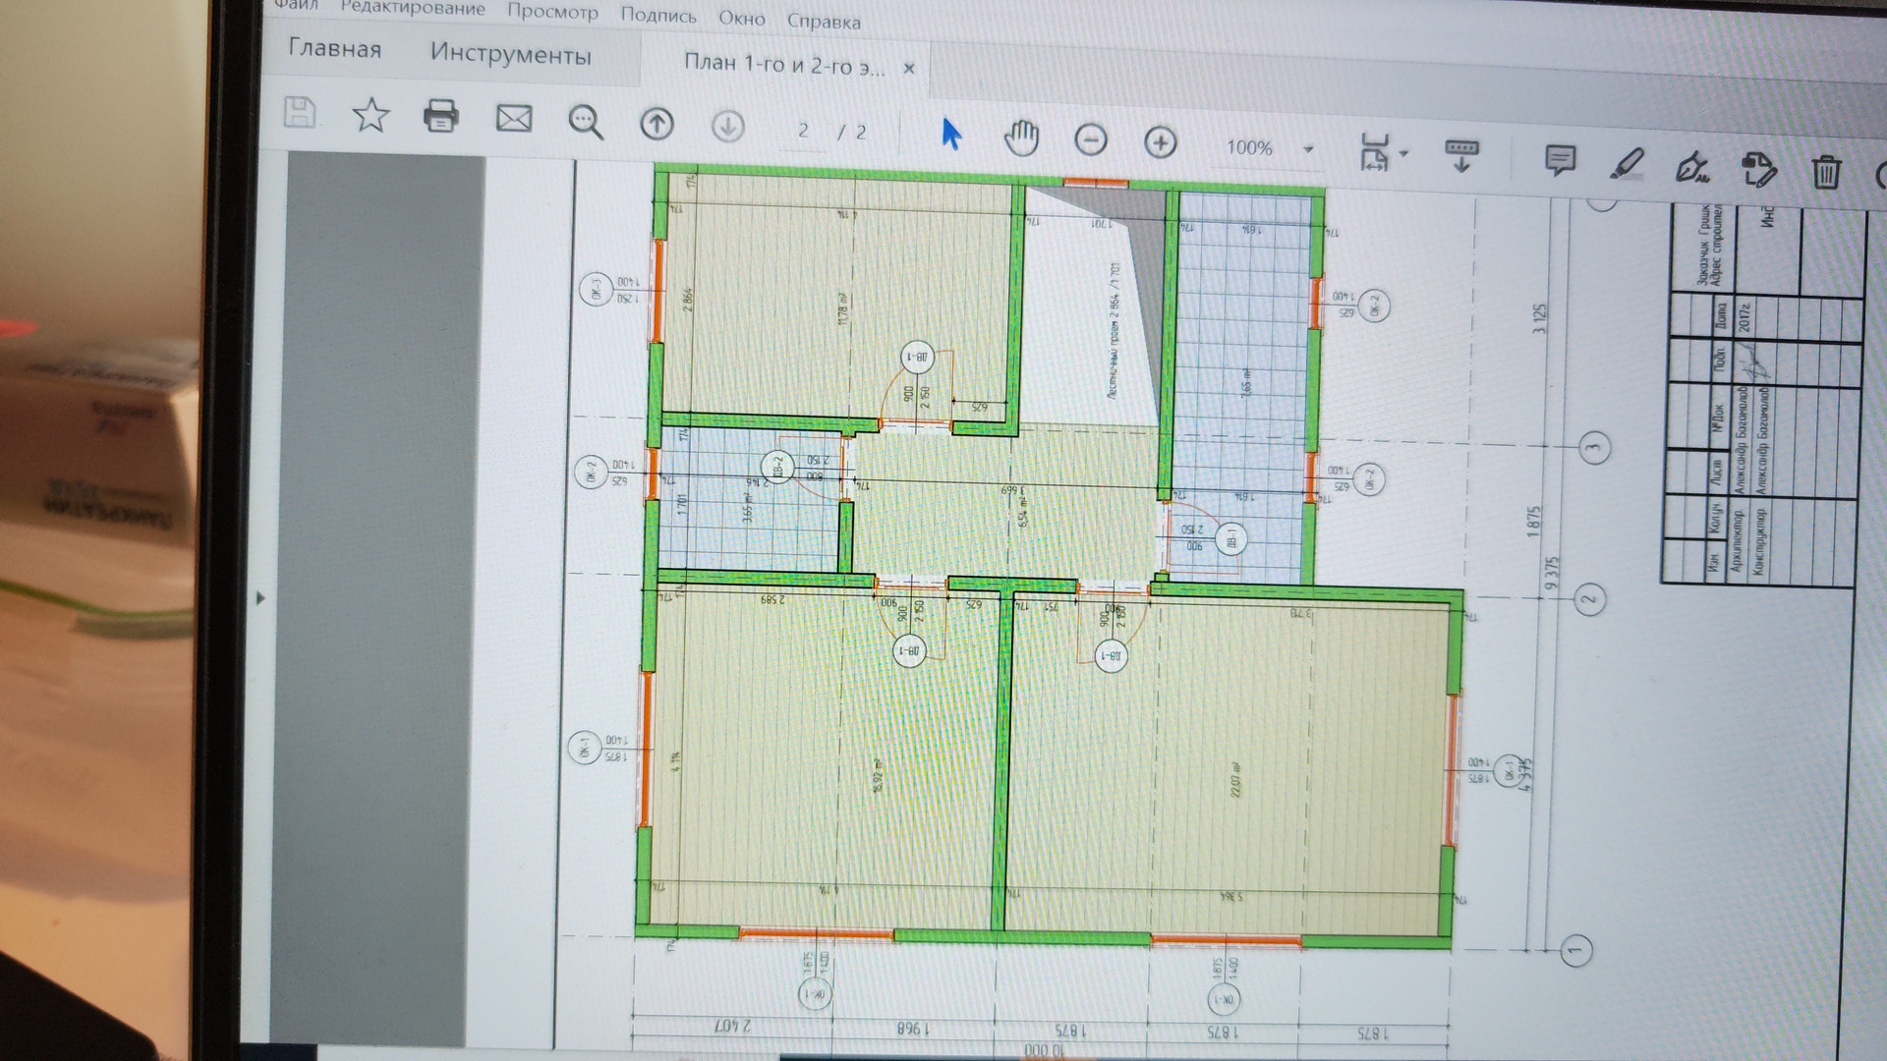This screenshot has height=1061, width=1887.
Task: Click the current page number field
Action: [x=804, y=131]
